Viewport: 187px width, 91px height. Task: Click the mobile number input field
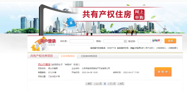click(82, 41)
